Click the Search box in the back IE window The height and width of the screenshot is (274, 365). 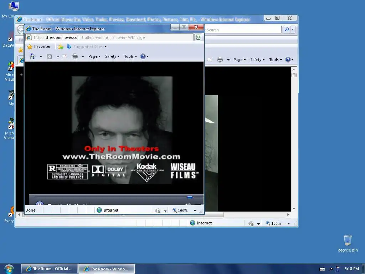pos(243,30)
